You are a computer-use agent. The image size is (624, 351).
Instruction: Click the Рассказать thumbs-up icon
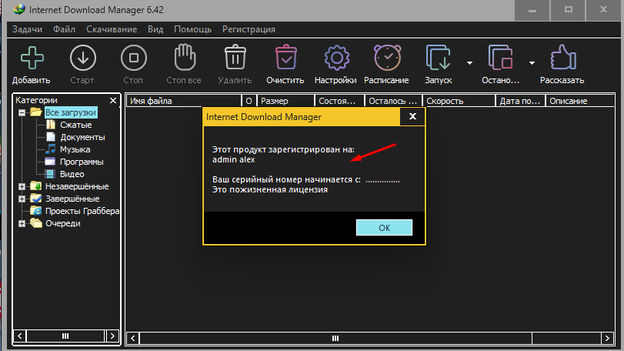coord(562,57)
